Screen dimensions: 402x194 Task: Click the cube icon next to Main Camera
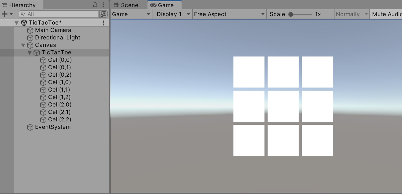tap(30, 30)
